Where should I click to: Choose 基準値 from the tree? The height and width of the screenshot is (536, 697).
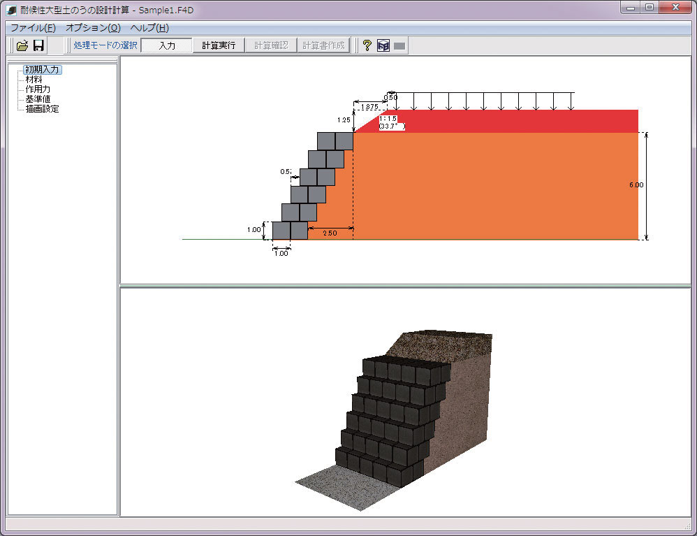[38, 99]
